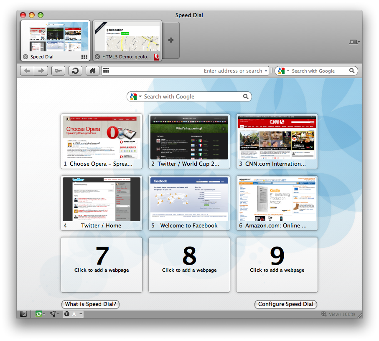
Task: Open the address field dropdown
Action: pos(266,71)
